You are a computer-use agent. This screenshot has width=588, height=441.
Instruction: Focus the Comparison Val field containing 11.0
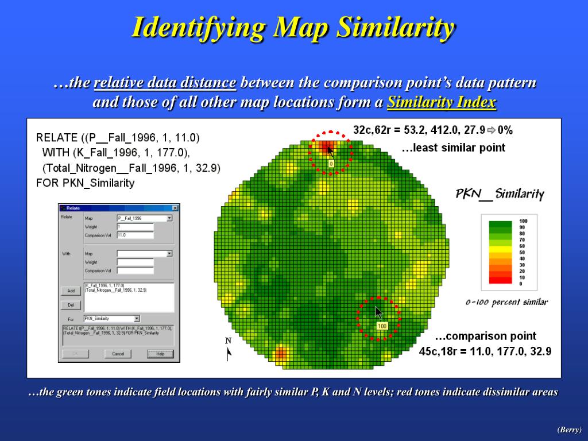coord(135,235)
